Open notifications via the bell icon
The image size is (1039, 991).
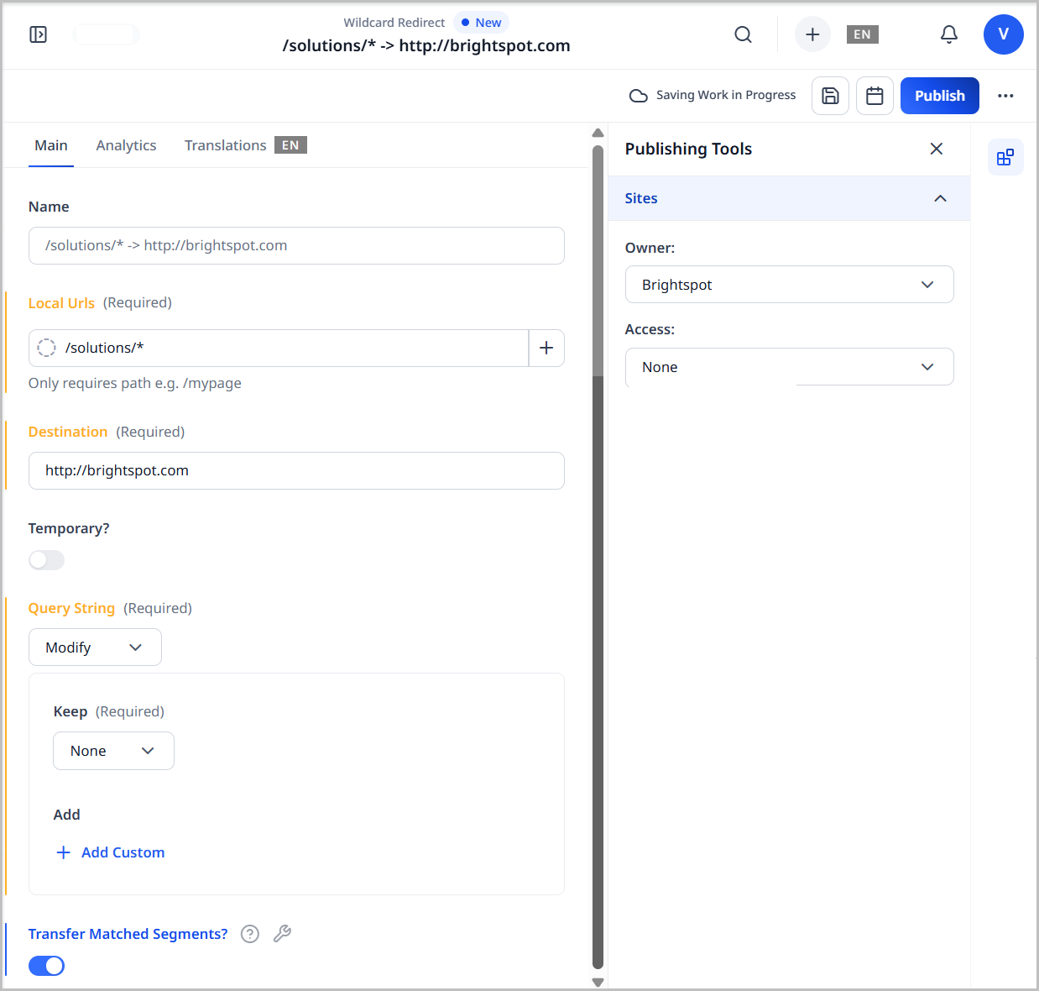click(x=948, y=34)
